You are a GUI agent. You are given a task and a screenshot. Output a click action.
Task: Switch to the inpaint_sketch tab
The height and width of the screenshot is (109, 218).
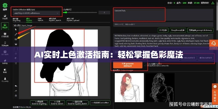click(53, 20)
